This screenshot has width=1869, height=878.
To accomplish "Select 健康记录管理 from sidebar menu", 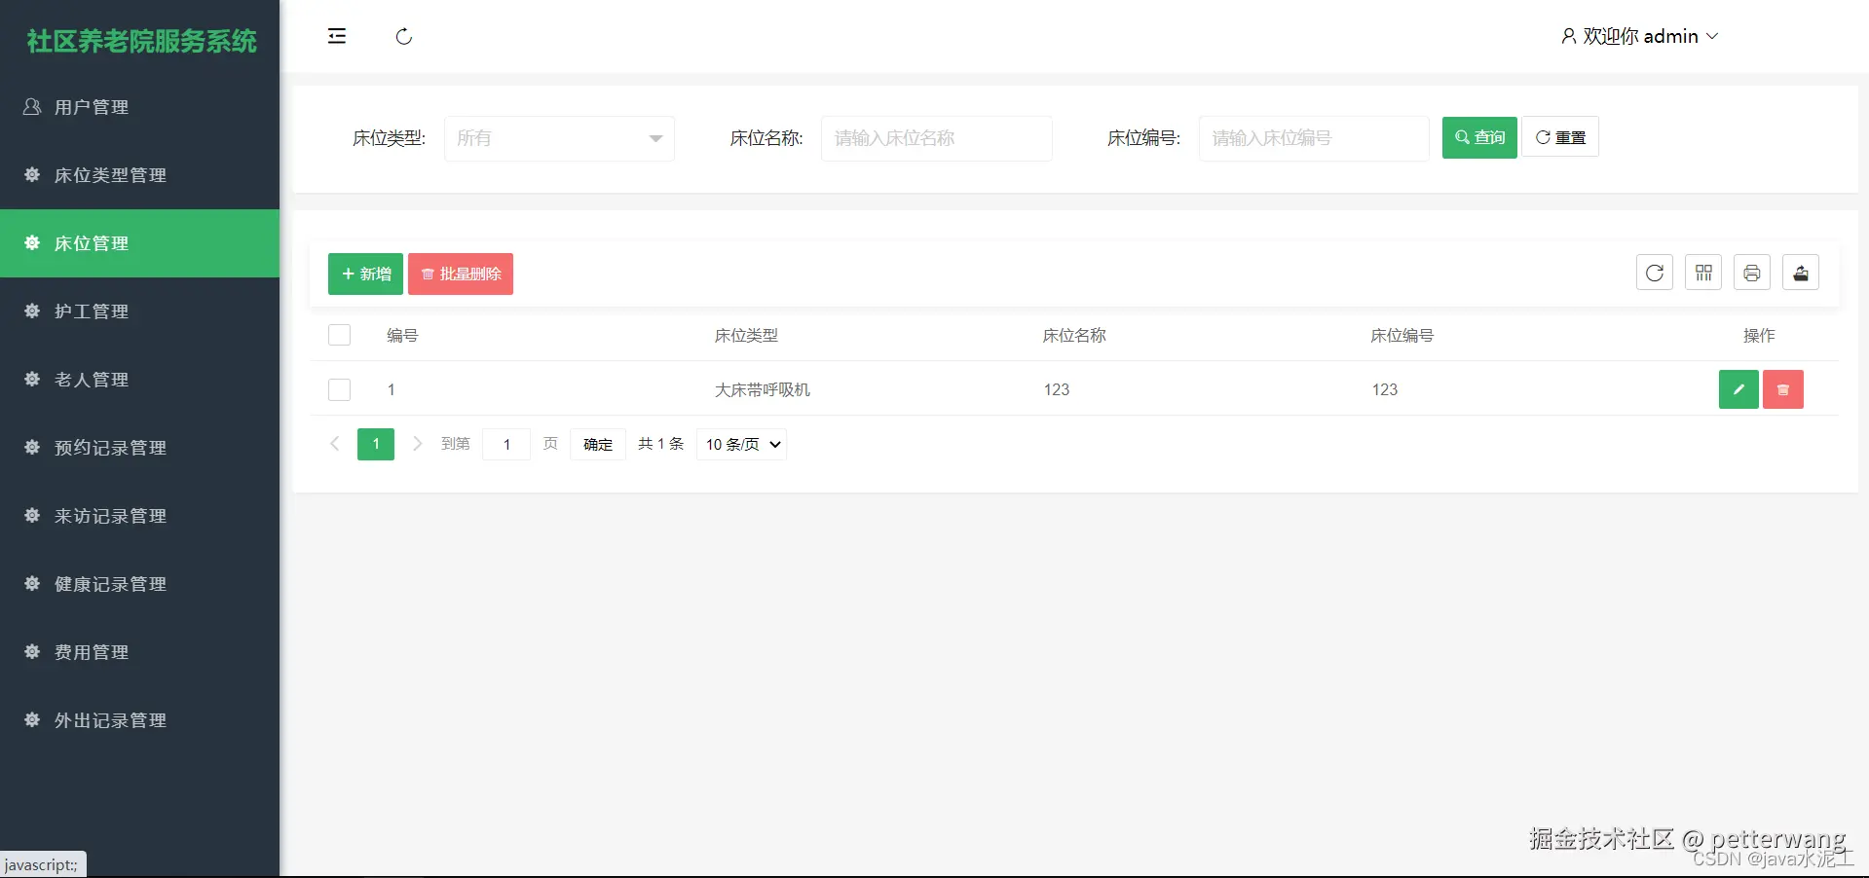I will pyautogui.click(x=110, y=584).
